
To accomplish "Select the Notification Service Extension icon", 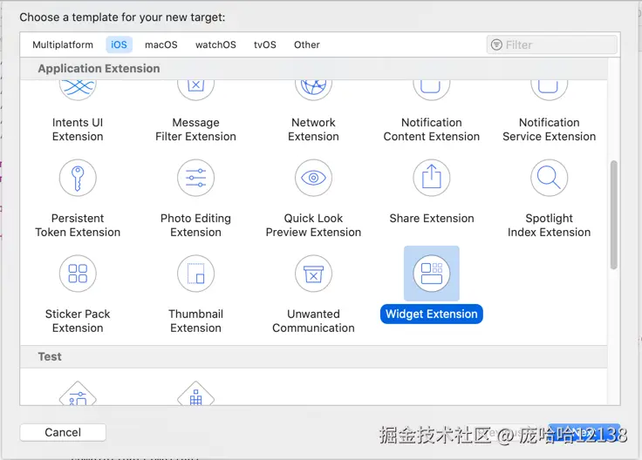I will [549, 90].
